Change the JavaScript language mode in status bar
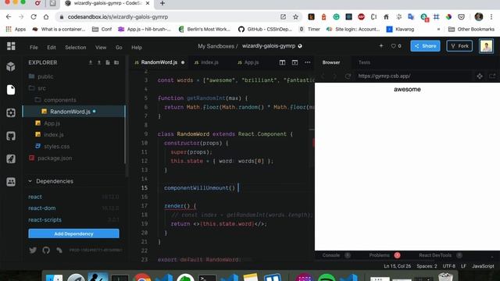Viewport: 500px width, 281px height. point(483,266)
